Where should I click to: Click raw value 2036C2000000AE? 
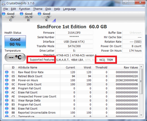pyautogui.click(x=127, y=80)
